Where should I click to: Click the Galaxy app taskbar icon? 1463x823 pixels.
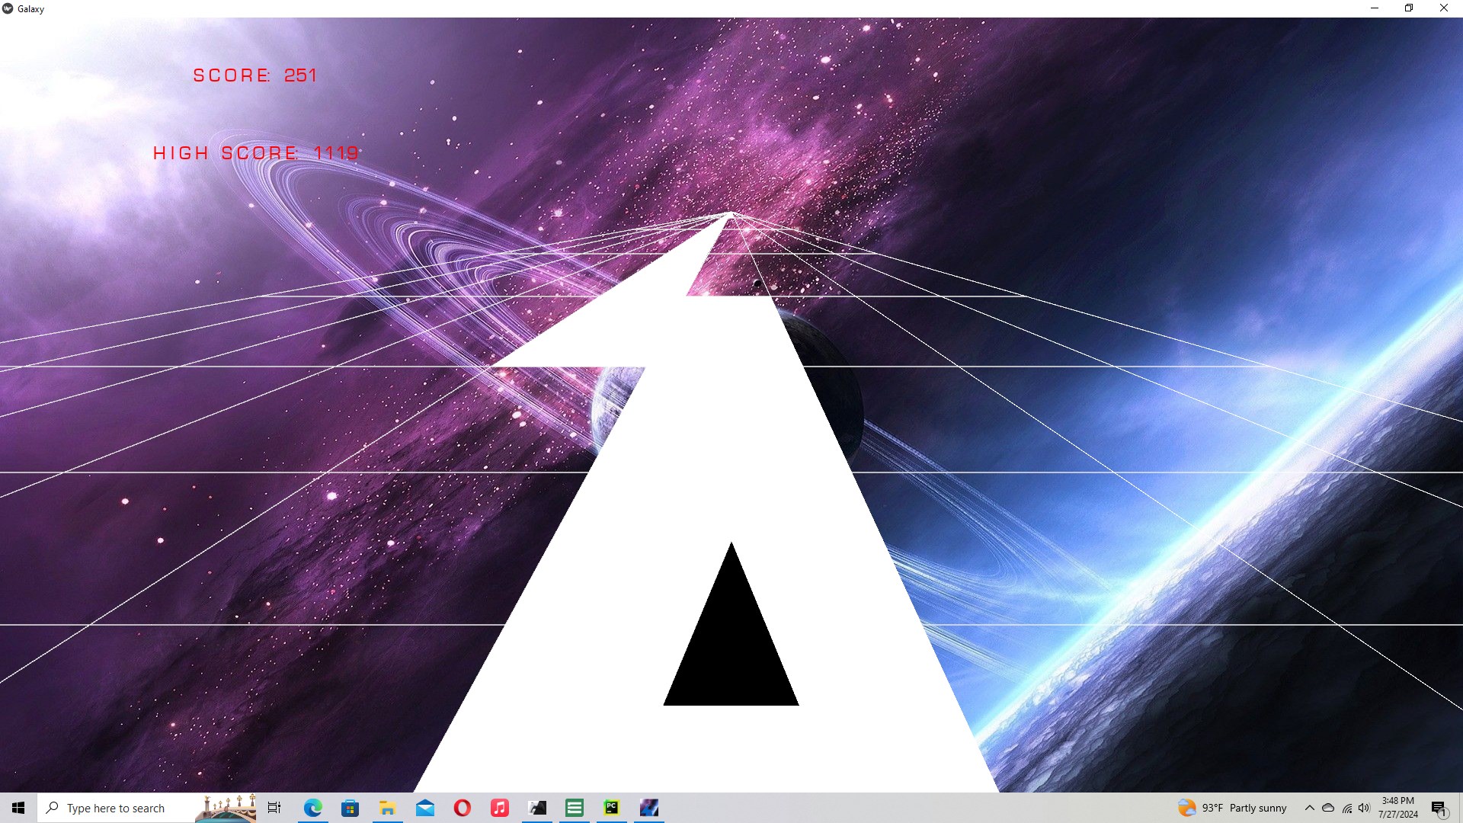[648, 808]
